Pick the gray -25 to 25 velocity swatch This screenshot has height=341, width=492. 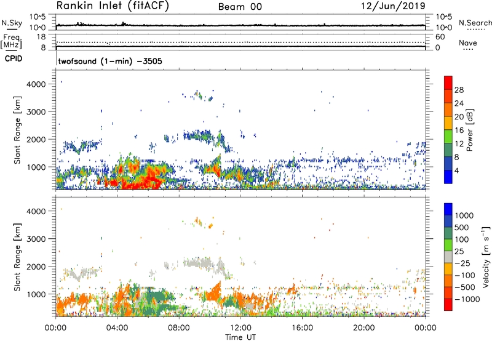pos(448,257)
